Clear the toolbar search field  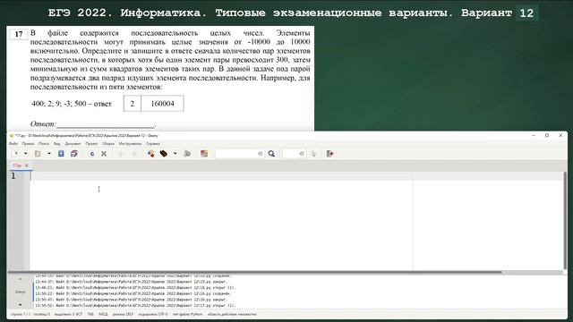(261, 154)
